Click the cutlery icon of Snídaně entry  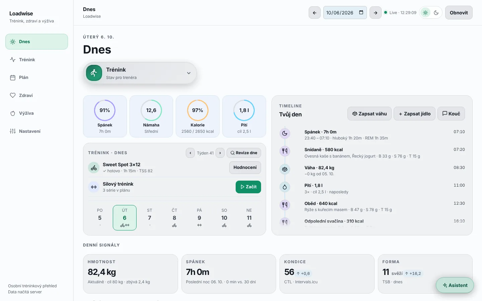285,151
